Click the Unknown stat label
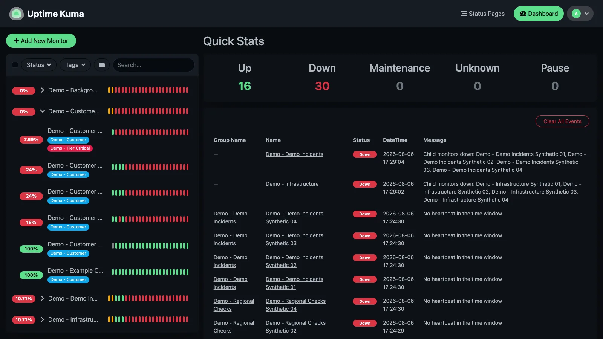 pyautogui.click(x=478, y=68)
